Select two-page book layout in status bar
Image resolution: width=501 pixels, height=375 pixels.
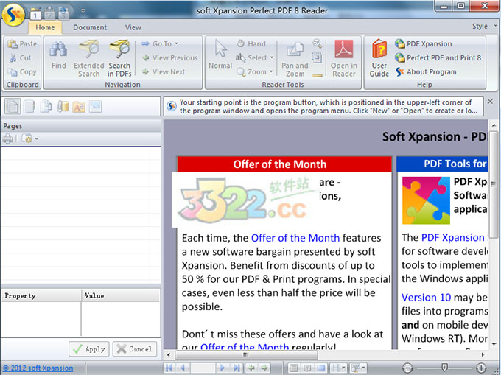307,368
